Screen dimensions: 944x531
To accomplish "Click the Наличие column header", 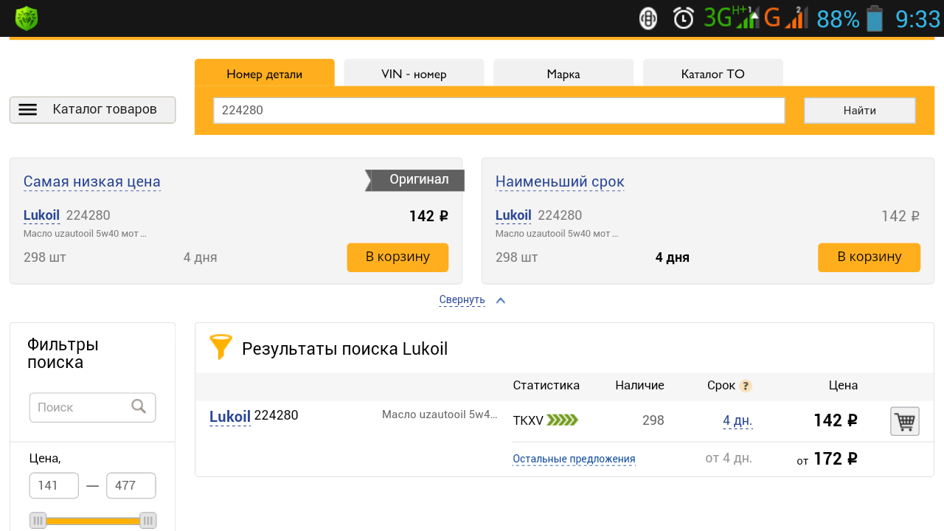I will click(x=639, y=385).
